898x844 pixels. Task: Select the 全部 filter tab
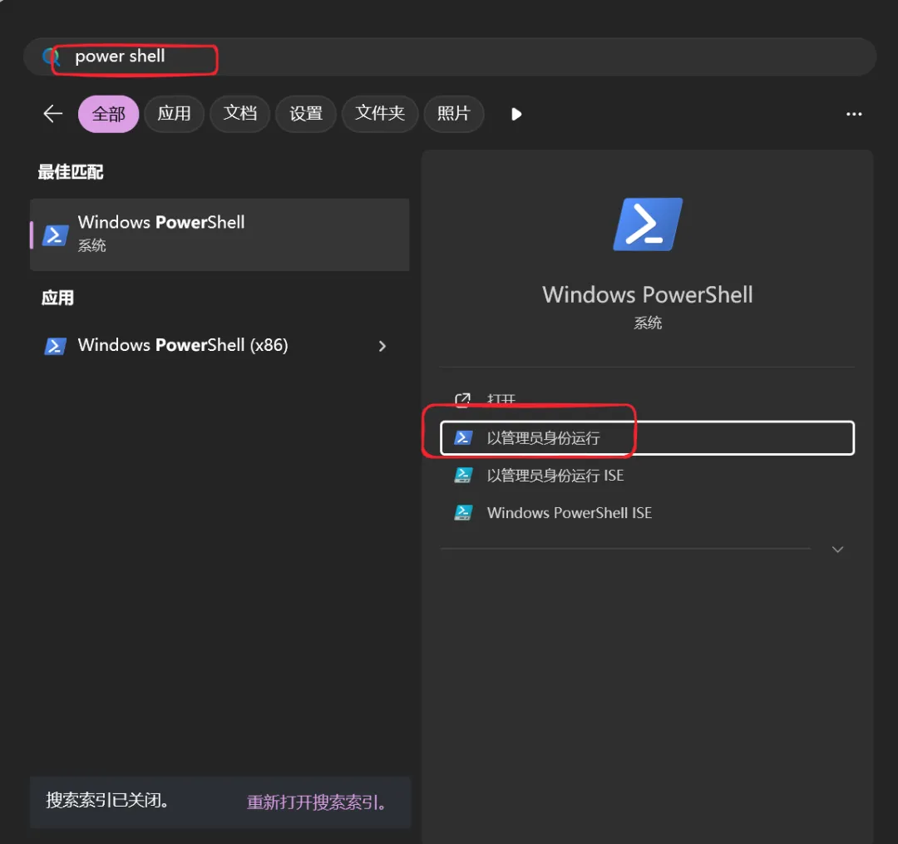coord(108,114)
